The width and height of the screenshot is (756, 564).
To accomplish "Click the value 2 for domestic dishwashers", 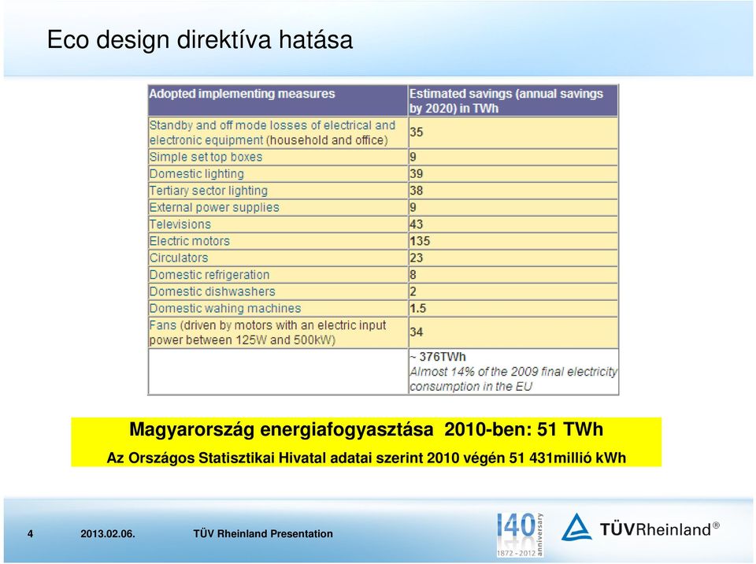I will (413, 291).
